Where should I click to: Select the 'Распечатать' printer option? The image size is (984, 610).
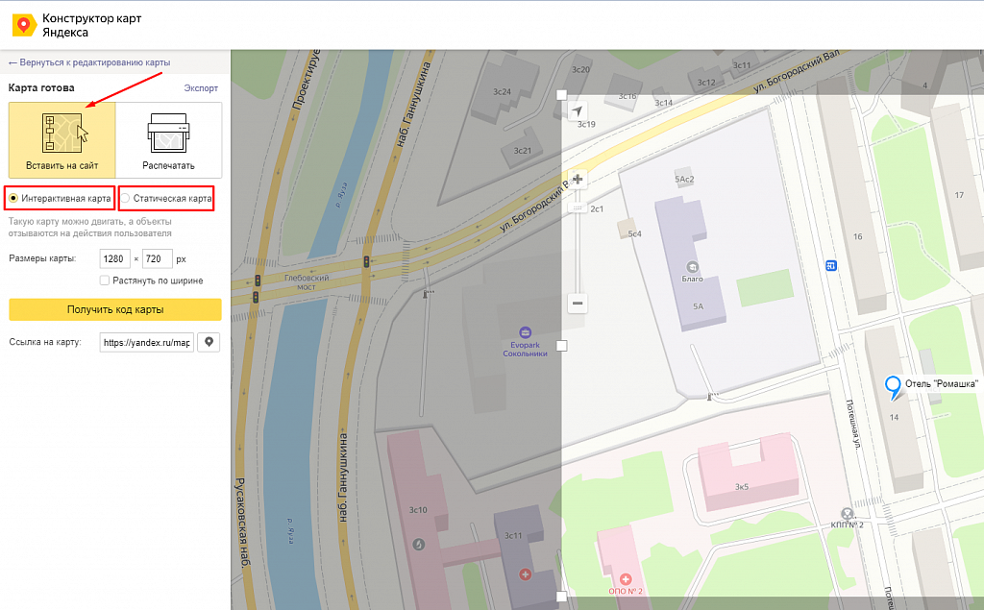(168, 140)
